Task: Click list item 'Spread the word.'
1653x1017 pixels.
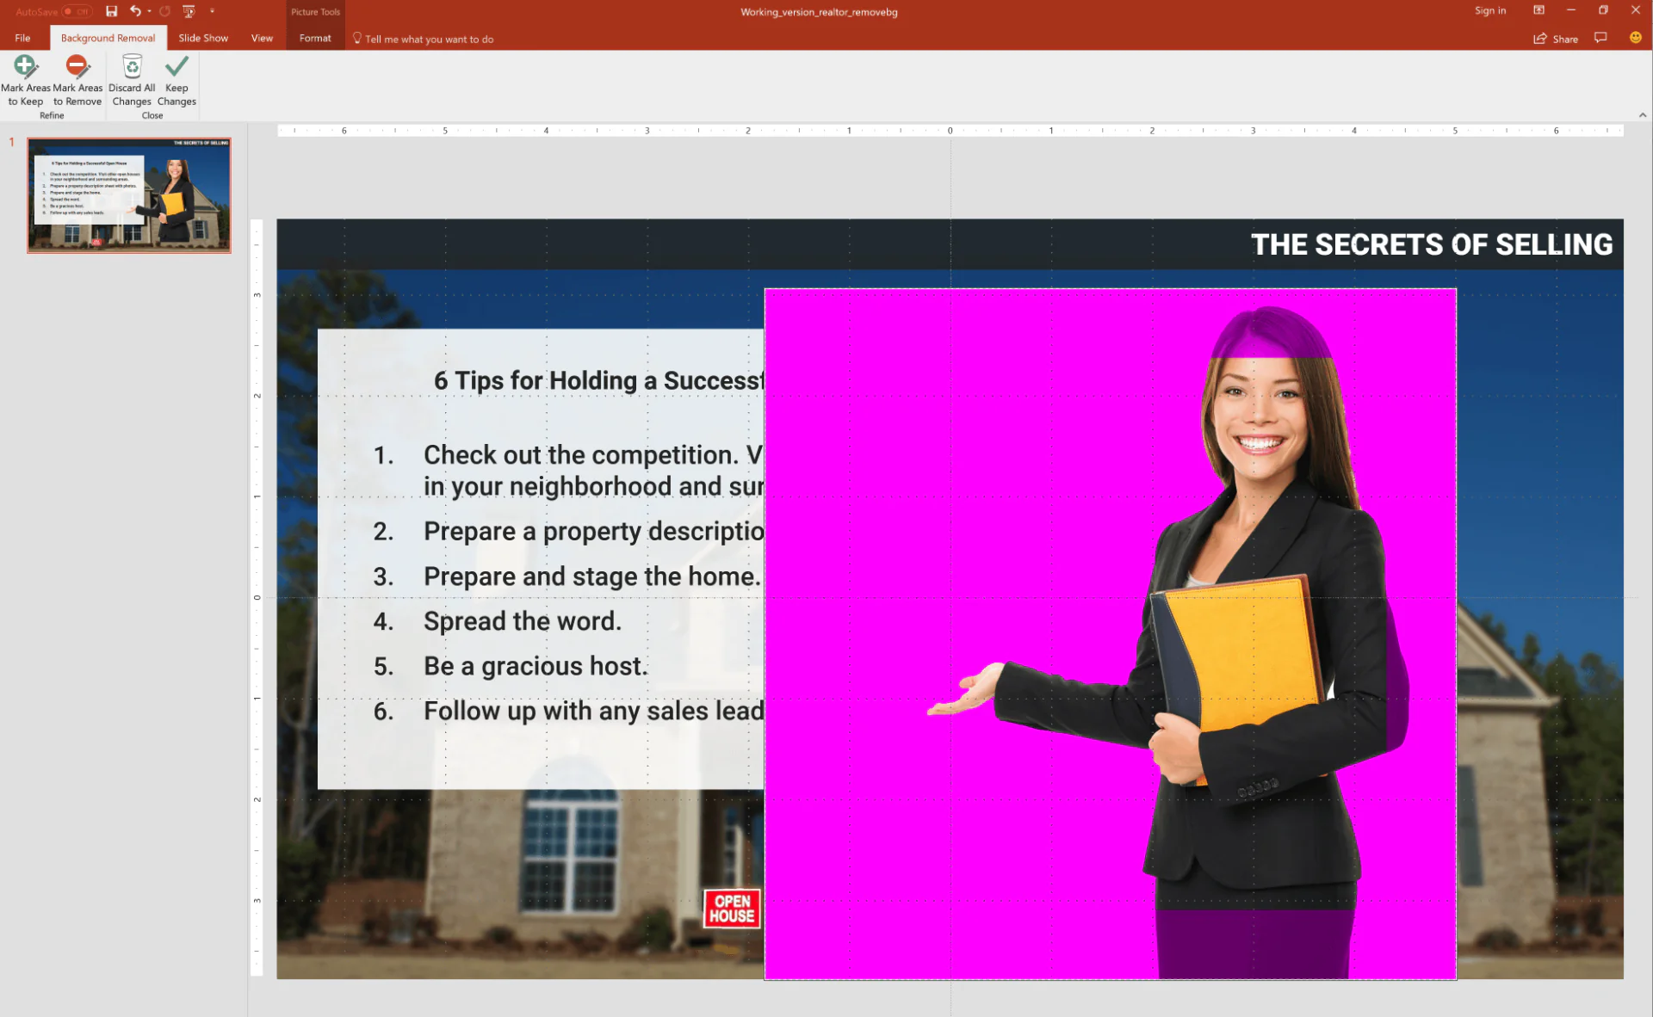Action: click(x=522, y=621)
